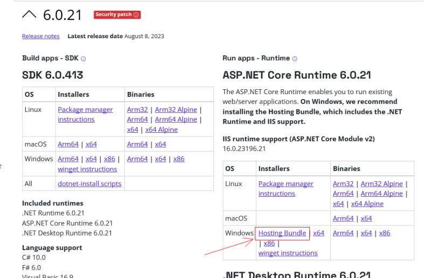Open SDK Windows winget instructions link
This screenshot has height=278, width=431.
(87, 169)
